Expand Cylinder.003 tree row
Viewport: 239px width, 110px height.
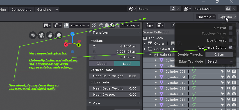(156, 72)
